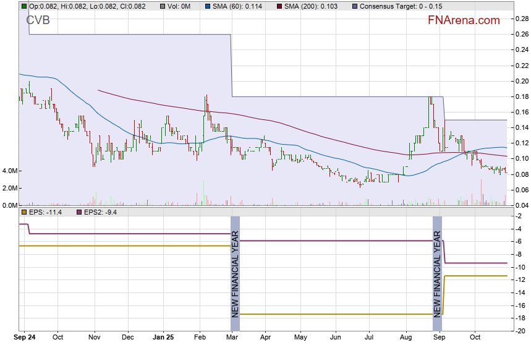Screen dimensions: 531x350
Task: Click the Feb label on the time axis
Action: click(x=200, y=338)
